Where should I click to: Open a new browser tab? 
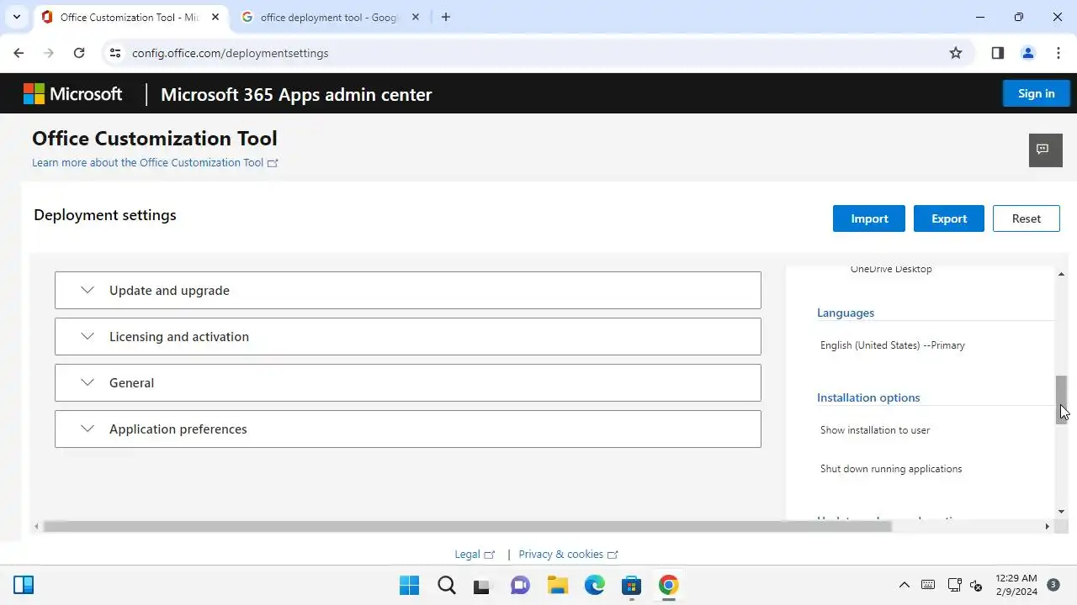click(x=446, y=17)
